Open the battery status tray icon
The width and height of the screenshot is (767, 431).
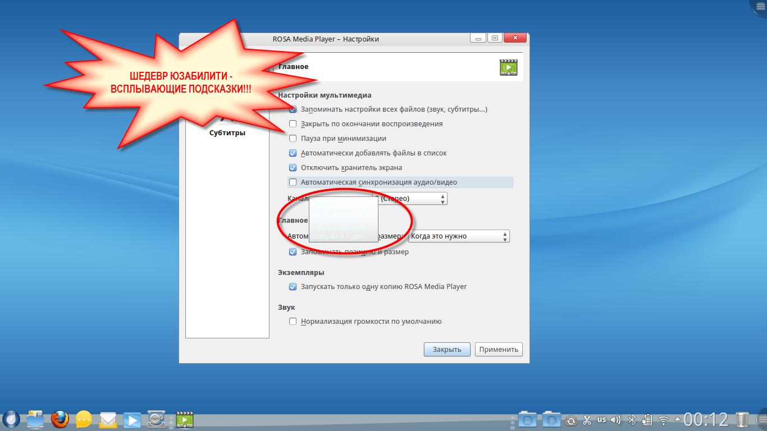647,419
